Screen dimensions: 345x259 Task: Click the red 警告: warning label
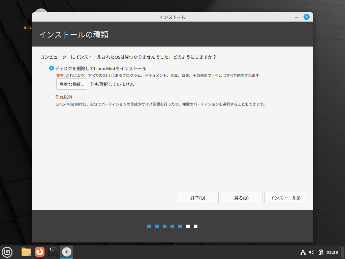click(x=60, y=76)
